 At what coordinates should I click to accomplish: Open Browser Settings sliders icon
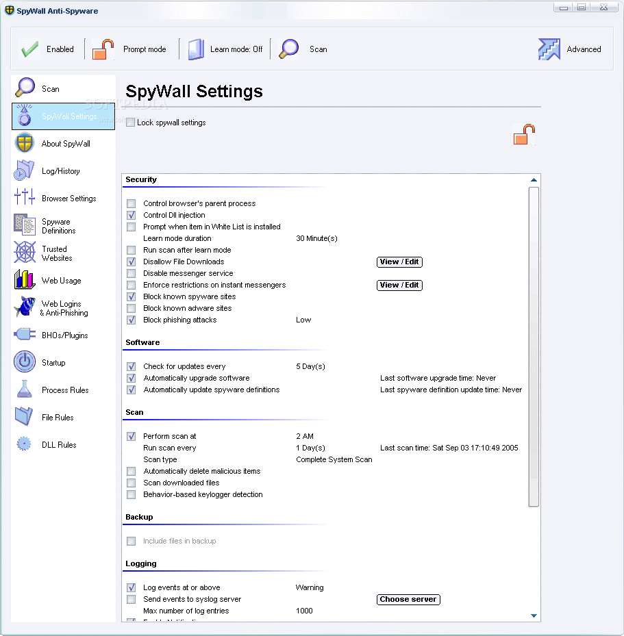pos(25,197)
